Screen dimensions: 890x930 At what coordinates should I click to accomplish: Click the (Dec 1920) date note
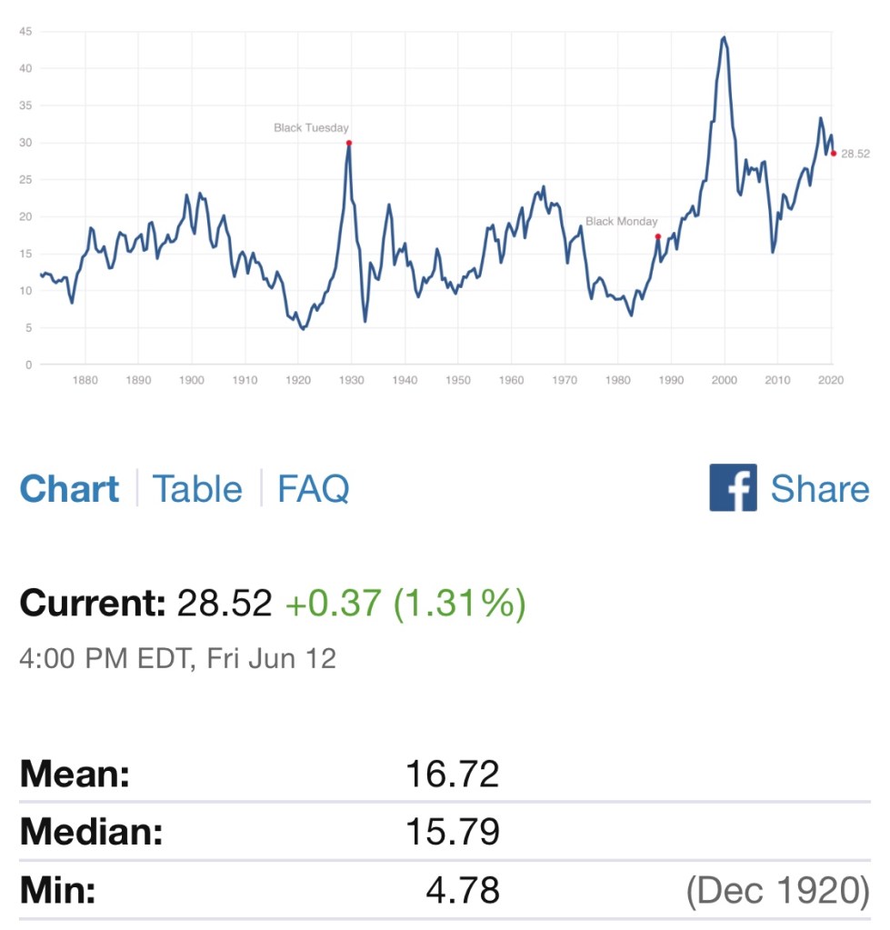click(x=777, y=891)
